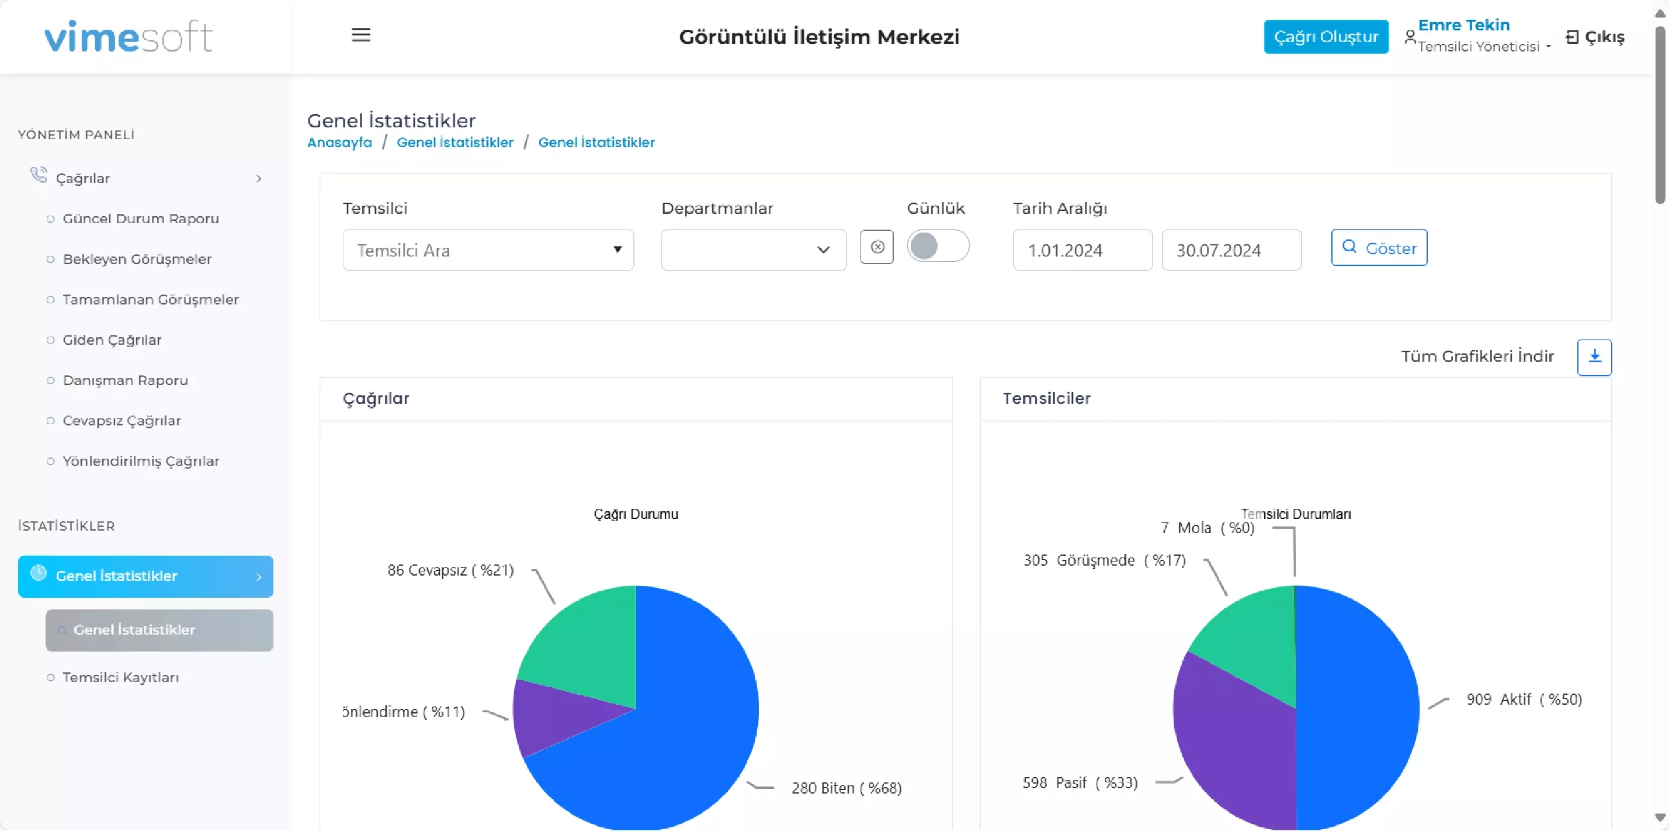Click the clear departments X icon
This screenshot has width=1669, height=835.
pos(877,247)
